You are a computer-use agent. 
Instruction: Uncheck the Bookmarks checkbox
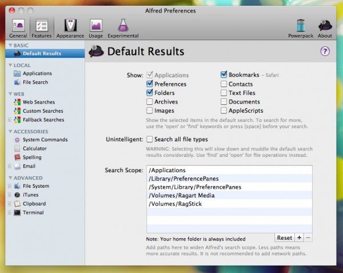click(x=224, y=75)
